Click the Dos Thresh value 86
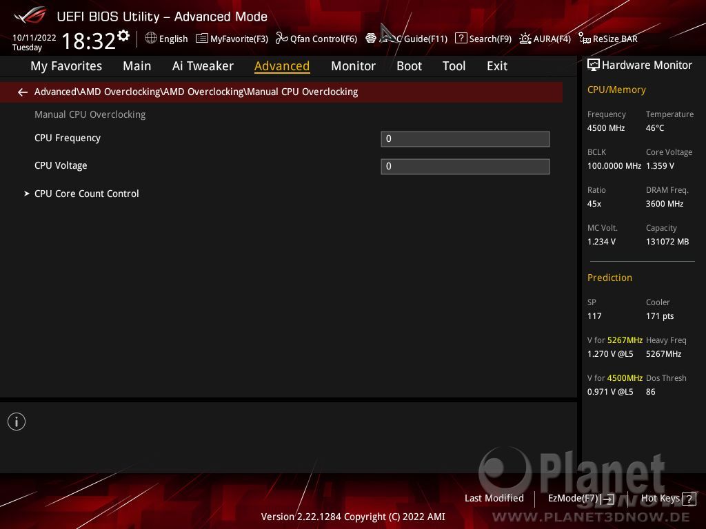706x529 pixels. pos(651,392)
